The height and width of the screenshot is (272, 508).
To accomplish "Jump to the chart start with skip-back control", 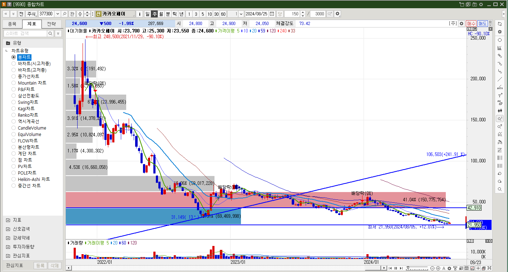I will [390, 268].
